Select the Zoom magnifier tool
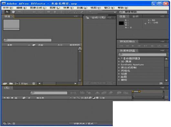Screen dimensions: 171x127 pyautogui.click(x=19, y=12)
